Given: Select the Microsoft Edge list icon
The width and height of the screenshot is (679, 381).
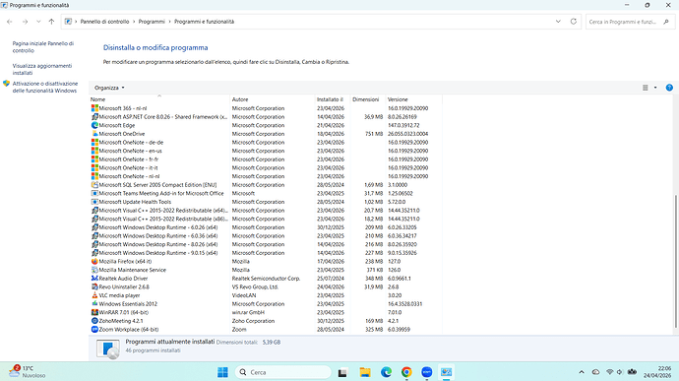Looking at the screenshot, I should coord(94,125).
